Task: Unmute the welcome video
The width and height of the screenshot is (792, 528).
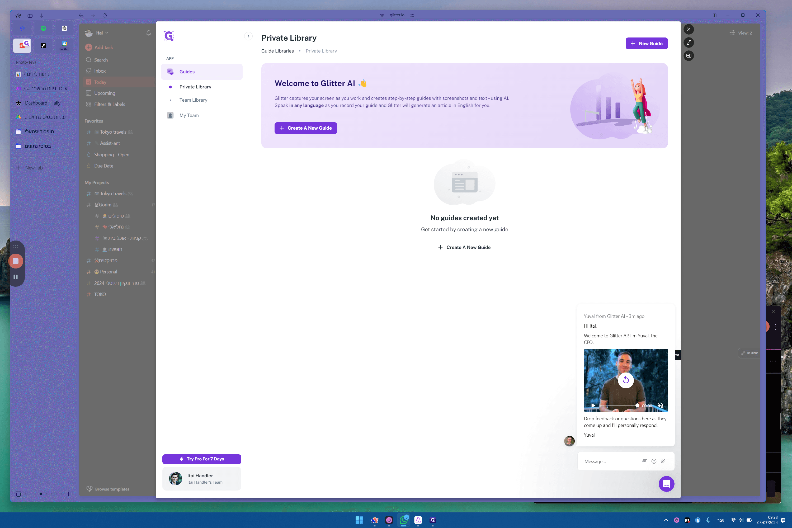Action: point(660,406)
